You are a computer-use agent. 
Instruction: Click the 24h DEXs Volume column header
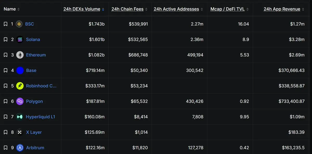point(82,9)
